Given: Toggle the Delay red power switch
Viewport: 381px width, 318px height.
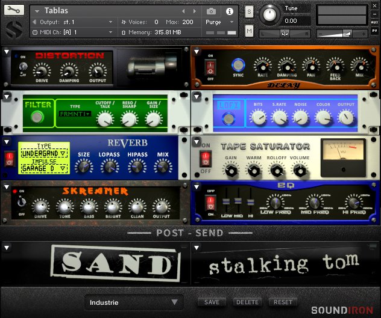Looking at the screenshot, I should [210, 67].
